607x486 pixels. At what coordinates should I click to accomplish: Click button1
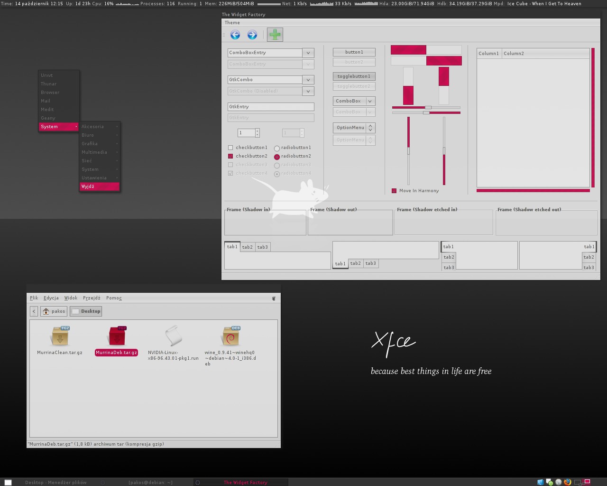tap(354, 52)
